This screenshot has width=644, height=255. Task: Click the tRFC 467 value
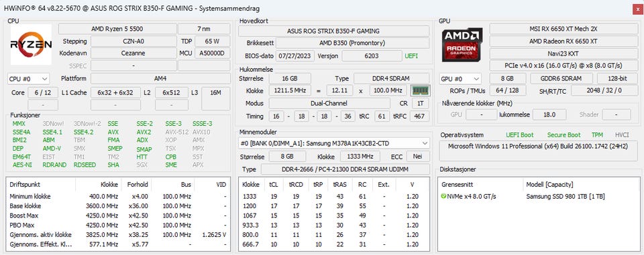(x=419, y=116)
